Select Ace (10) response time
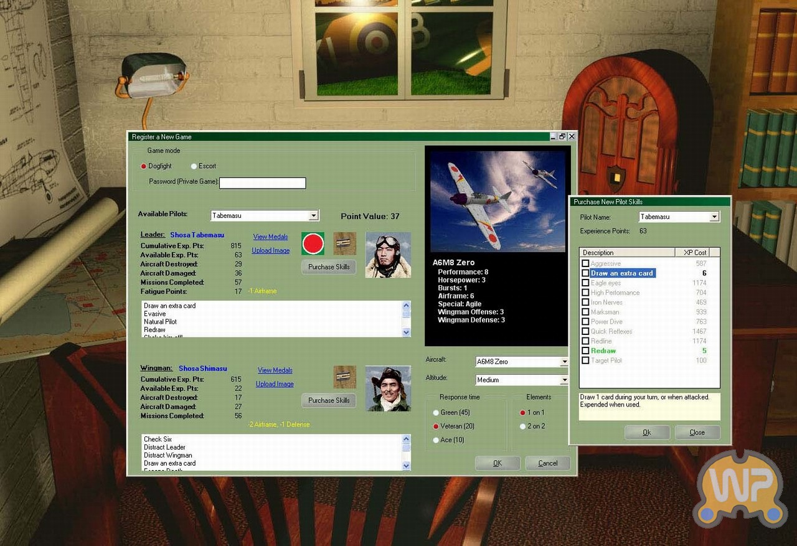797x546 pixels. pos(436,440)
